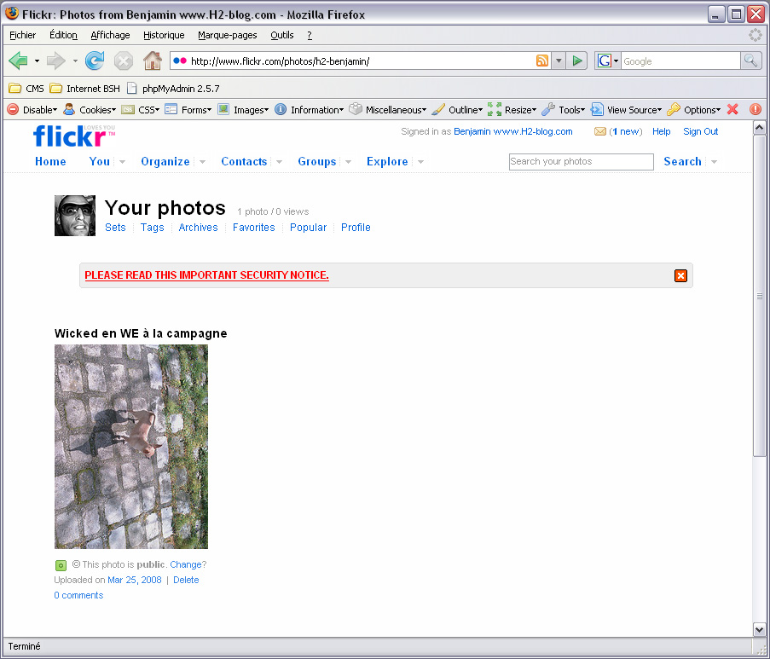The width and height of the screenshot is (770, 659).
Task: Click the RSS feed icon in address bar
Action: click(542, 61)
